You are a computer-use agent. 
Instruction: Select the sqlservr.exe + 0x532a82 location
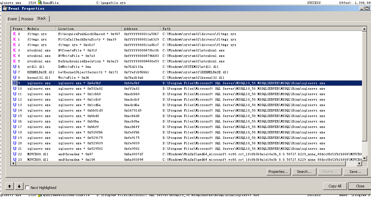81,88
